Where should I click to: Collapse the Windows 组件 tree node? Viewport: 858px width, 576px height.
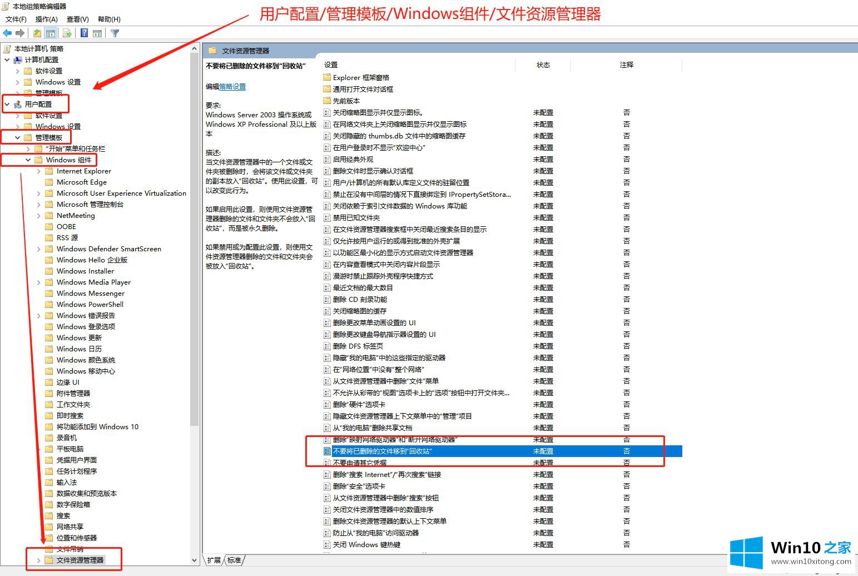click(28, 160)
